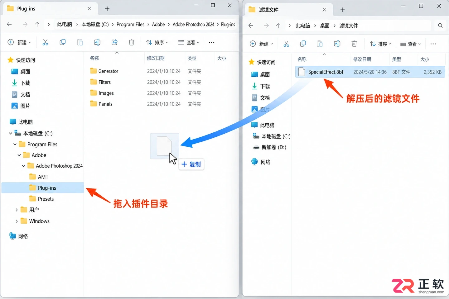Add new tab in Plug-ins window
This screenshot has width=449, height=299.
[107, 9]
